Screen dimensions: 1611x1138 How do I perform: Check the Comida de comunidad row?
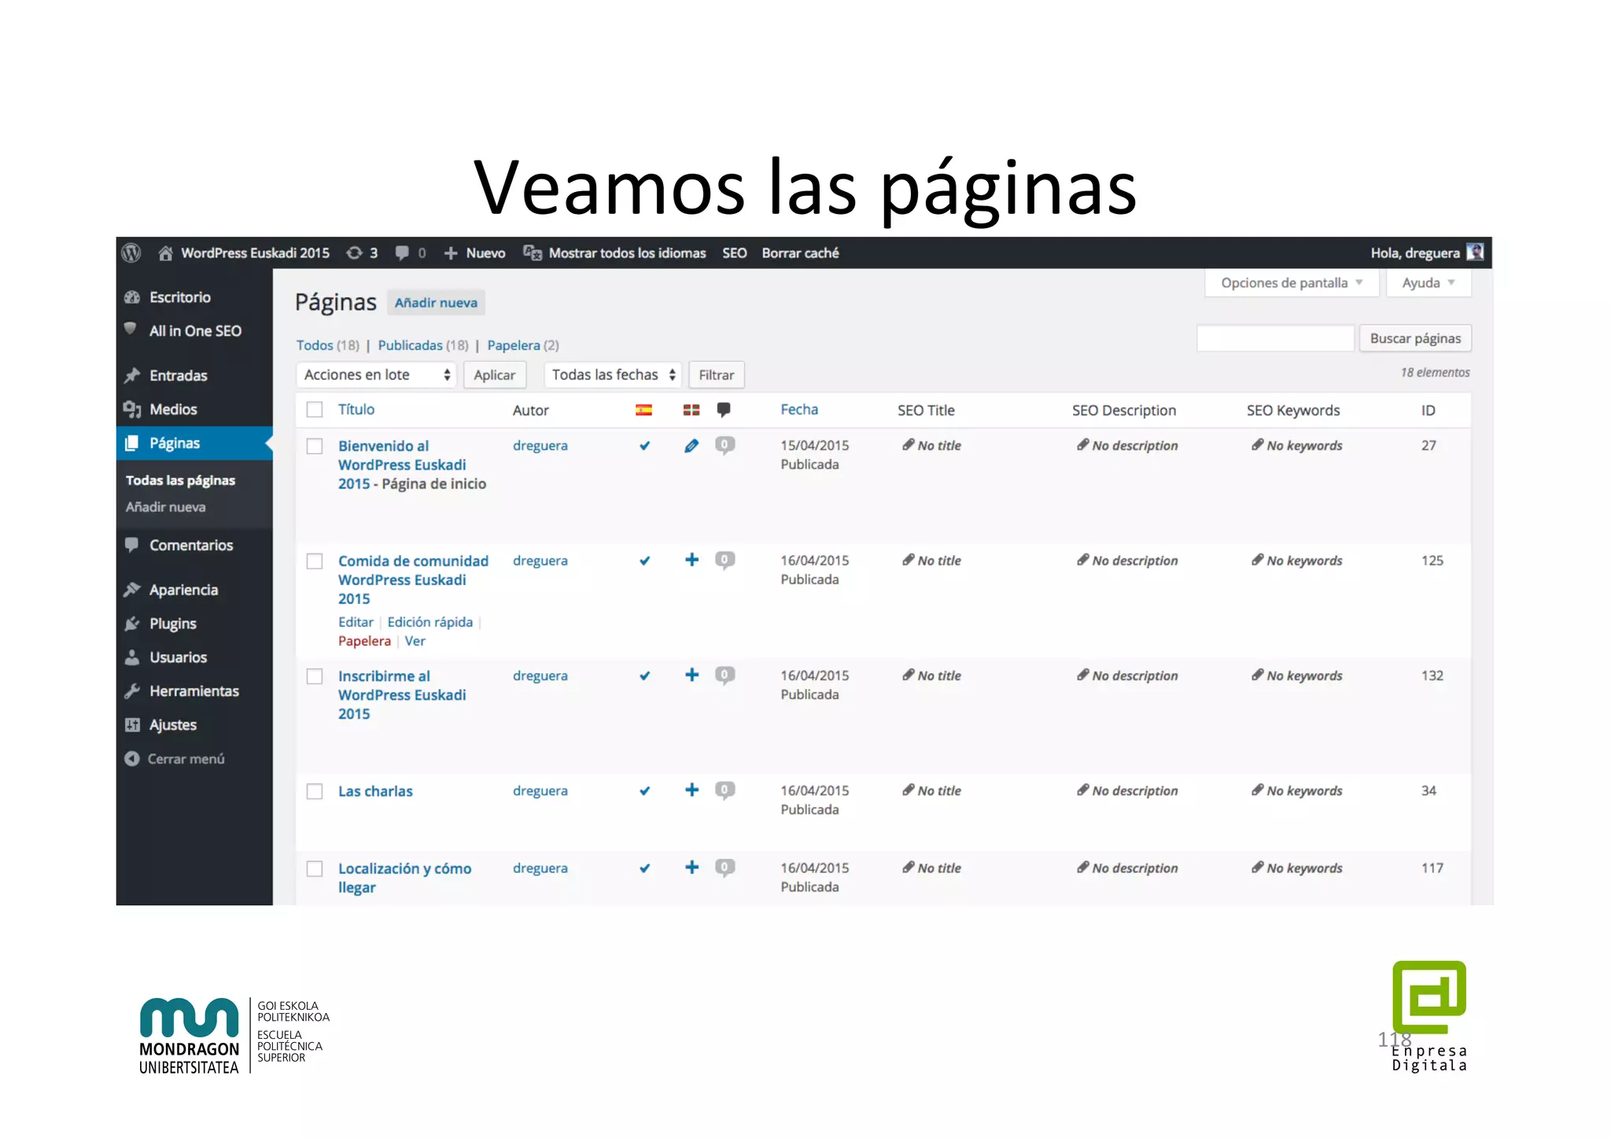315,561
